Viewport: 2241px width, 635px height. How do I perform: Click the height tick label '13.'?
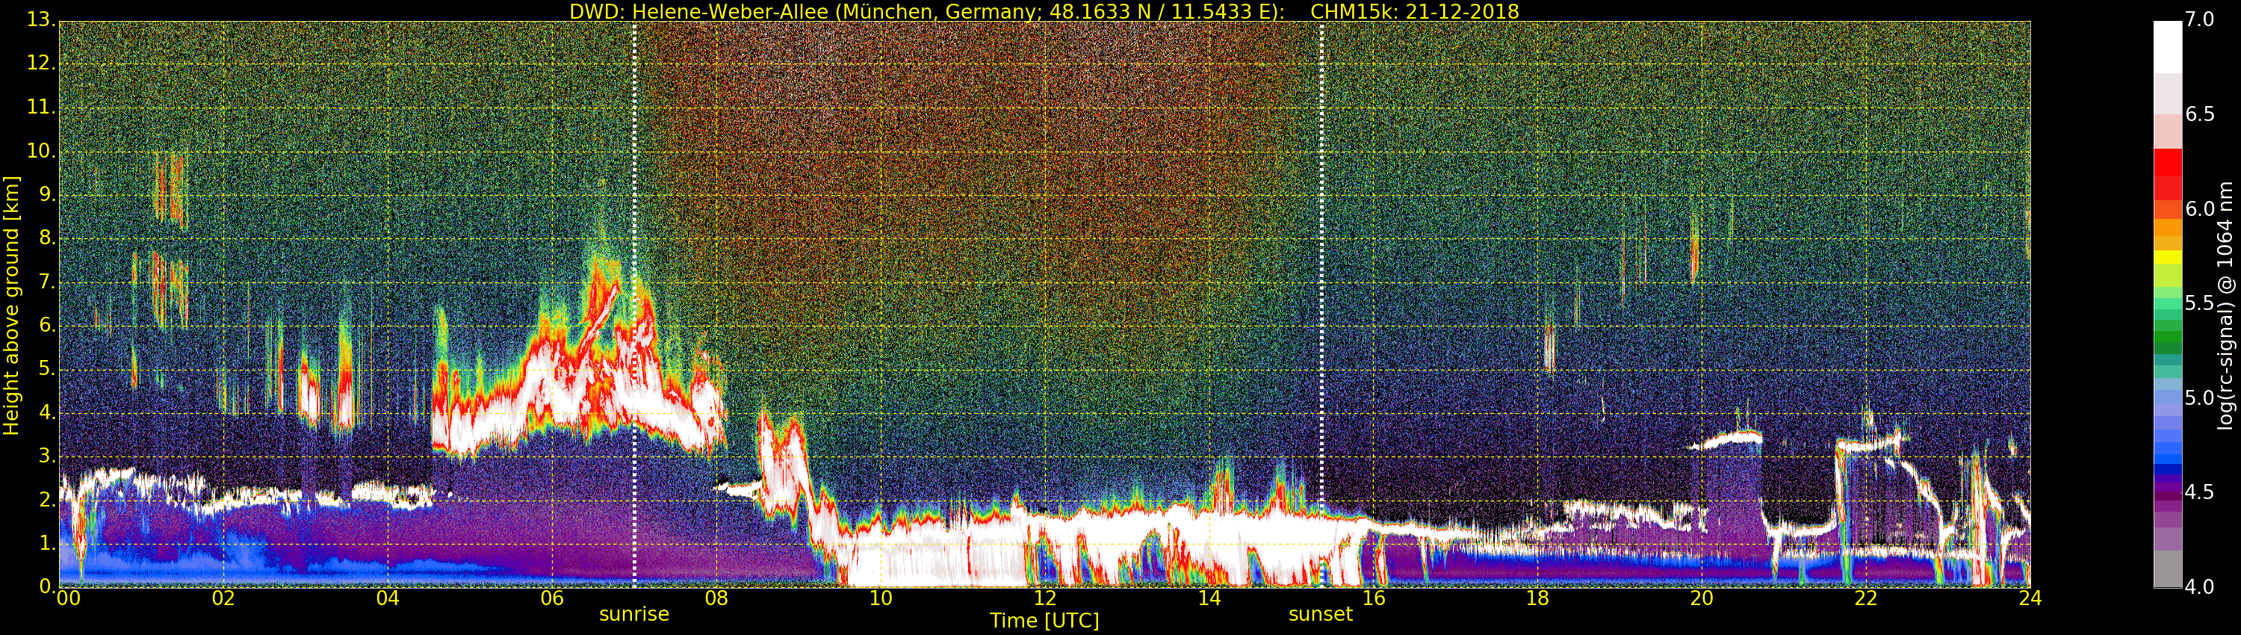(42, 19)
